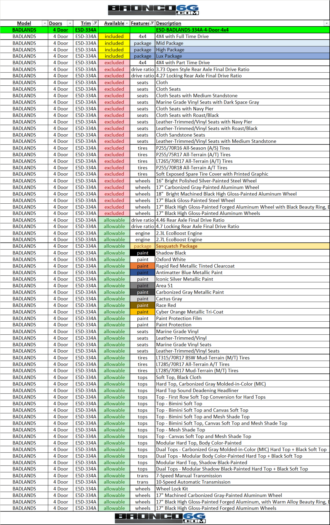
Task: Select the Sasquatch Package description cell
Action: [243, 246]
